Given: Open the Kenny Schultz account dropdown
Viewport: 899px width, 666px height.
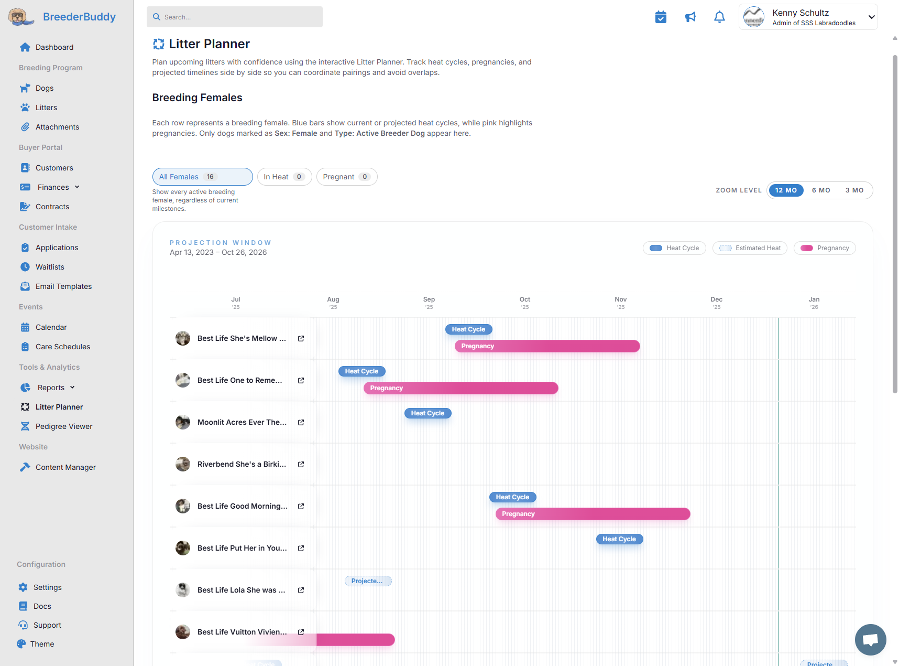Looking at the screenshot, I should (x=871, y=17).
